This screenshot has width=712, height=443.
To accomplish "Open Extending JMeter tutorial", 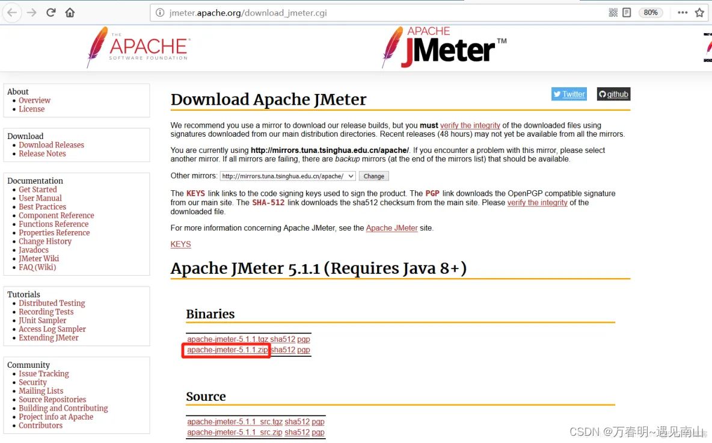I will tap(49, 338).
